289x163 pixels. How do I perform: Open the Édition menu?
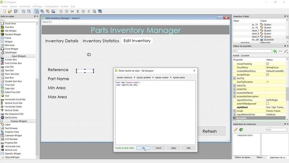point(14,6)
